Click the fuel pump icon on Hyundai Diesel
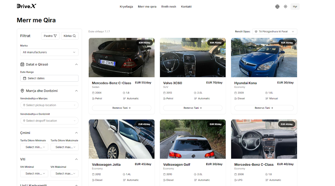The width and height of the screenshot is (335, 186). pos(236,98)
